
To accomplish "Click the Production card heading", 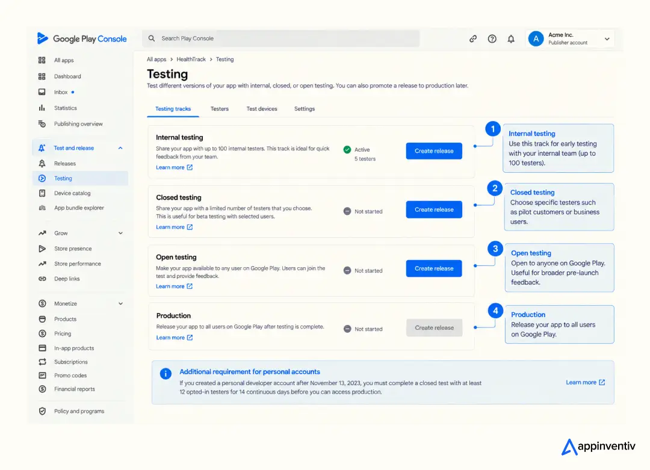I will (x=173, y=315).
